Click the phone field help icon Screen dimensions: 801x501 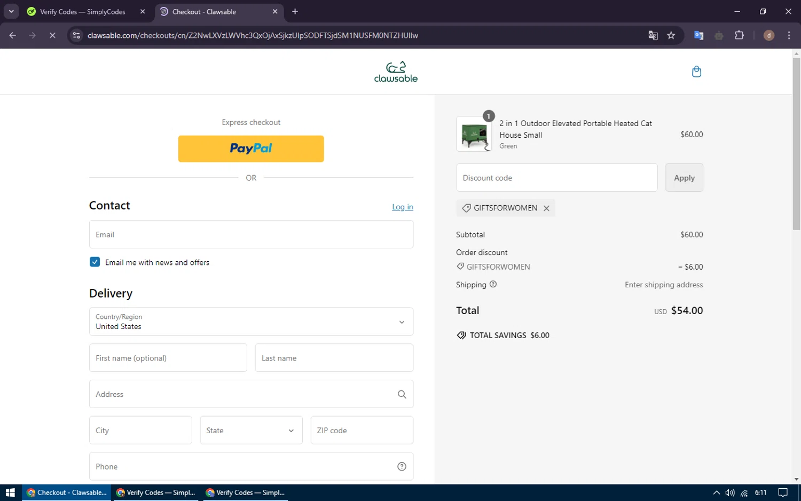(402, 466)
